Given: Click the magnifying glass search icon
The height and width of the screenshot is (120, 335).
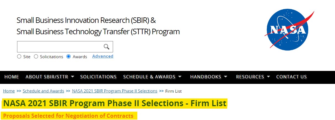Looking at the screenshot, I should [106, 47].
